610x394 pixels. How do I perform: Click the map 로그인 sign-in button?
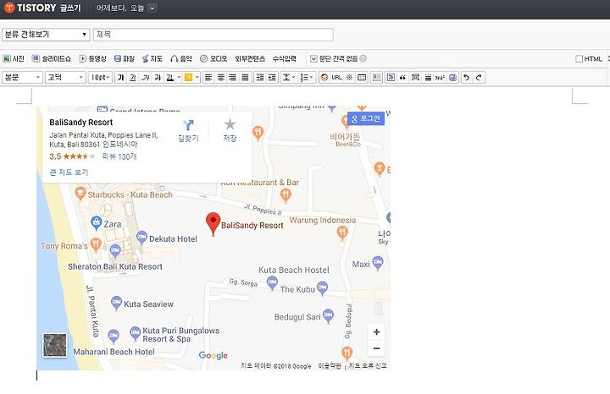[366, 118]
